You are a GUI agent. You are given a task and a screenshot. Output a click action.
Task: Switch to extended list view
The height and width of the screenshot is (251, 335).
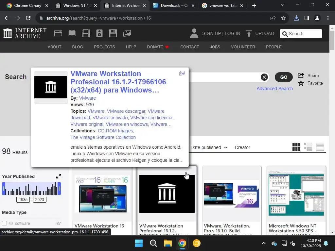coord(308,147)
